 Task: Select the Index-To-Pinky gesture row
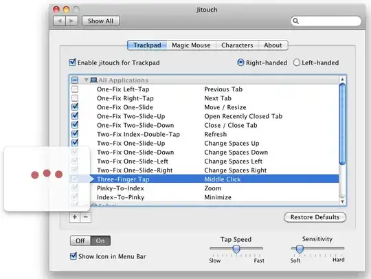(205, 197)
